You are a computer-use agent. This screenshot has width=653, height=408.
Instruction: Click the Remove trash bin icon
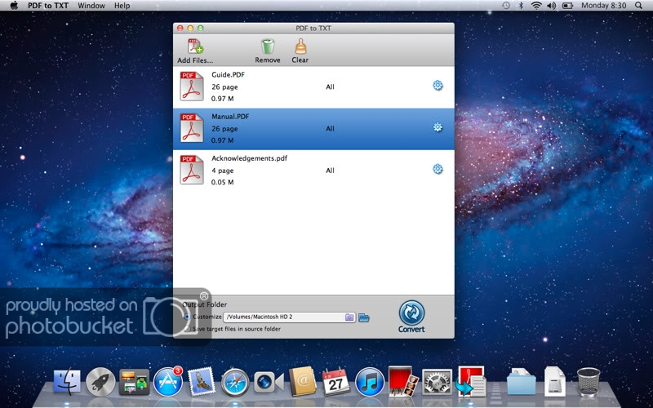point(268,47)
